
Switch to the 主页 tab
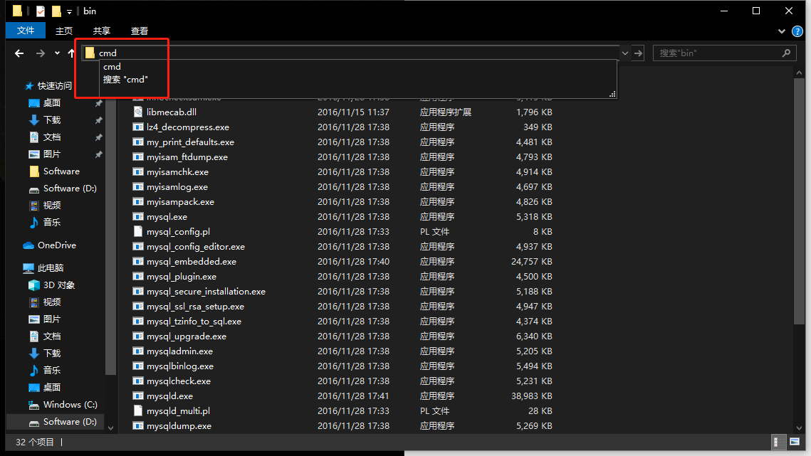64,31
